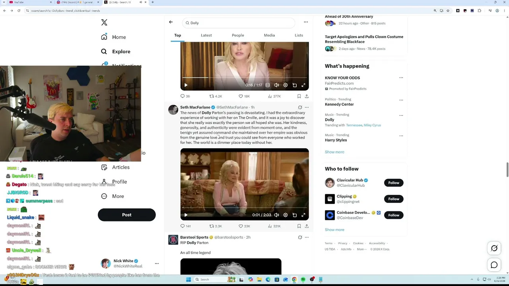Image resolution: width=509 pixels, height=286 pixels.
Task: Expand the footer More links menu
Action: click(361, 249)
